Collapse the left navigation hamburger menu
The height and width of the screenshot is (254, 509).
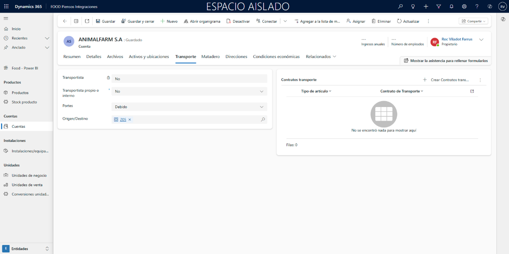click(x=6, y=18)
